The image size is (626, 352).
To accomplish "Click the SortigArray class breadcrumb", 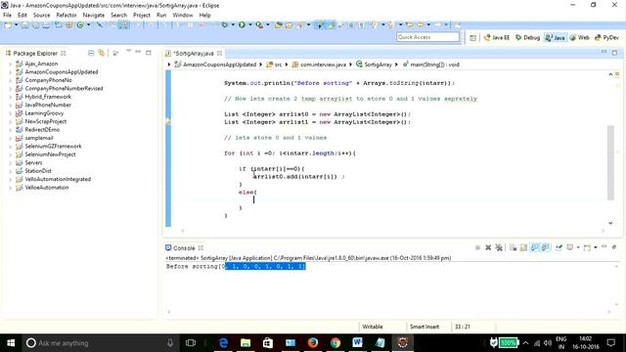I will click(374, 65).
